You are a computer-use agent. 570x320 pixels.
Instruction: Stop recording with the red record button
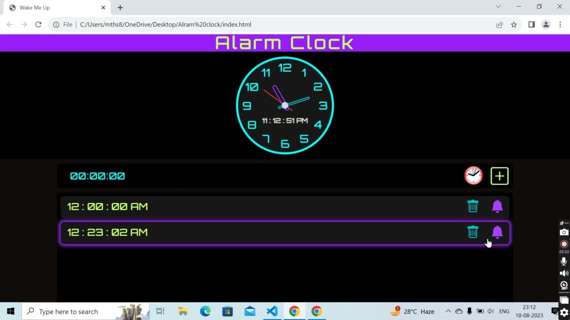[564, 244]
